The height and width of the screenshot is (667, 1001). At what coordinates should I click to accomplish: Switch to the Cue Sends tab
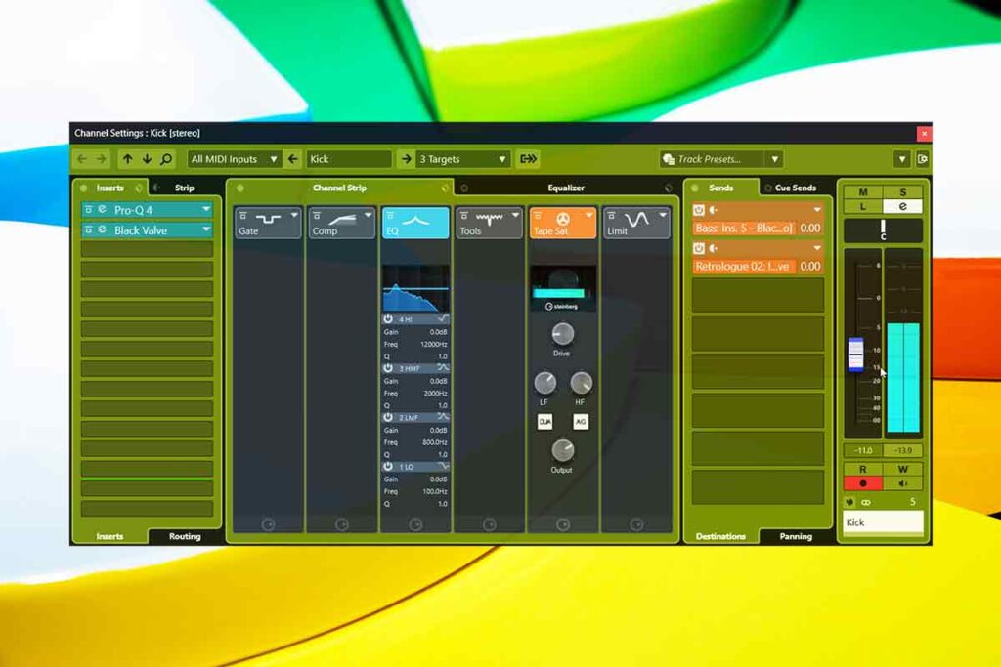click(x=796, y=188)
